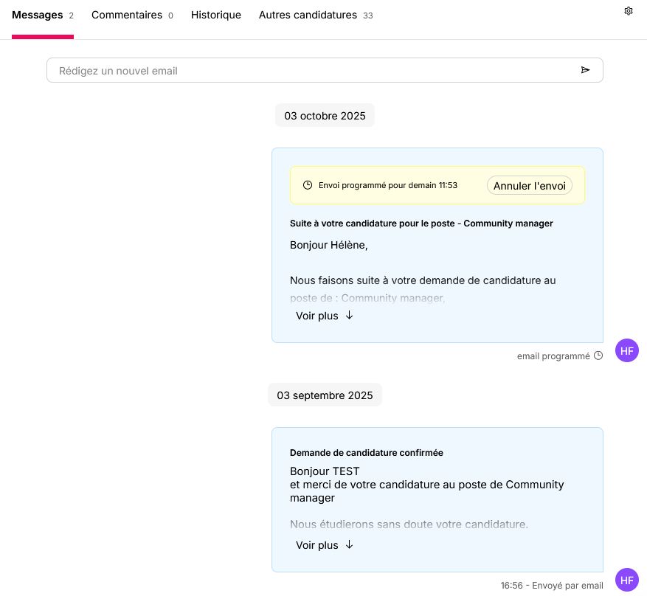Click the scheduled email subject line
Image resolution: width=647 pixels, height=596 pixels.
421,223
